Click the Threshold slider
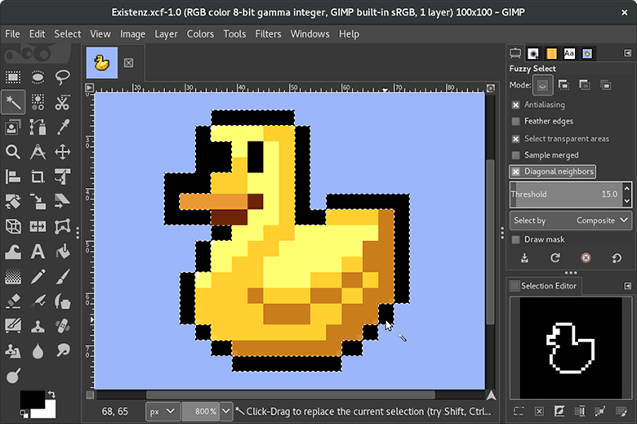The height and width of the screenshot is (424, 637). tap(563, 194)
